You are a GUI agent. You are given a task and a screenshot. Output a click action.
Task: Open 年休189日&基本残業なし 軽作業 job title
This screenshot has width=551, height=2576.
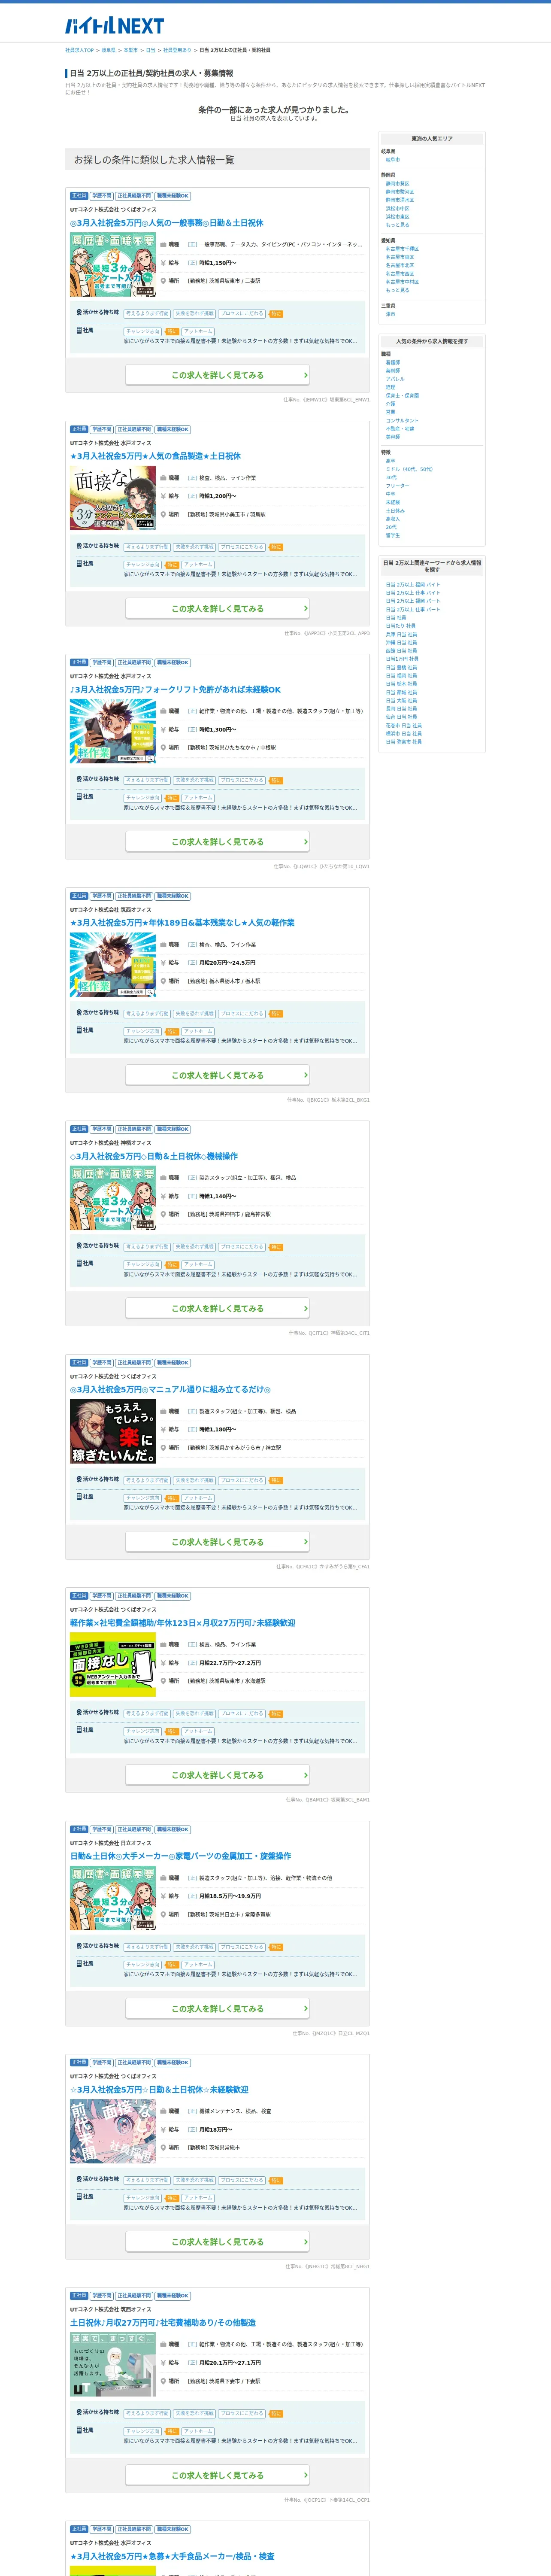(x=182, y=923)
